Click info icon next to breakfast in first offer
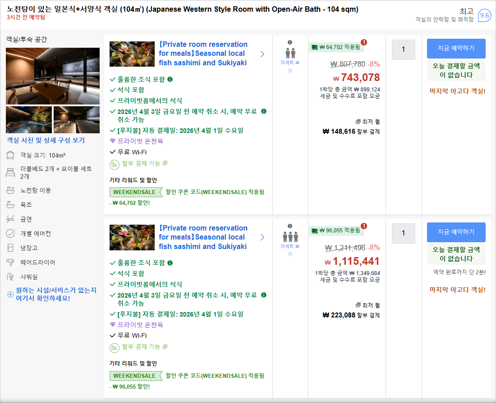496x403 pixels. point(170,79)
